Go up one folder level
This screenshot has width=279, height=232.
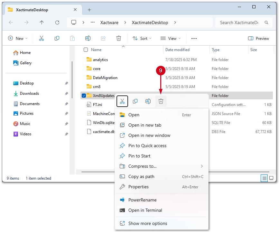coord(42,22)
